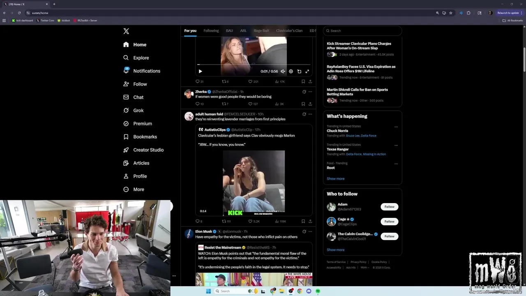Open Profile in the sidebar
Image resolution: width=526 pixels, height=296 pixels.
click(x=135, y=176)
